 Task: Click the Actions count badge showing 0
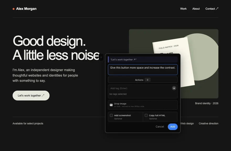pyautogui.click(x=148, y=80)
